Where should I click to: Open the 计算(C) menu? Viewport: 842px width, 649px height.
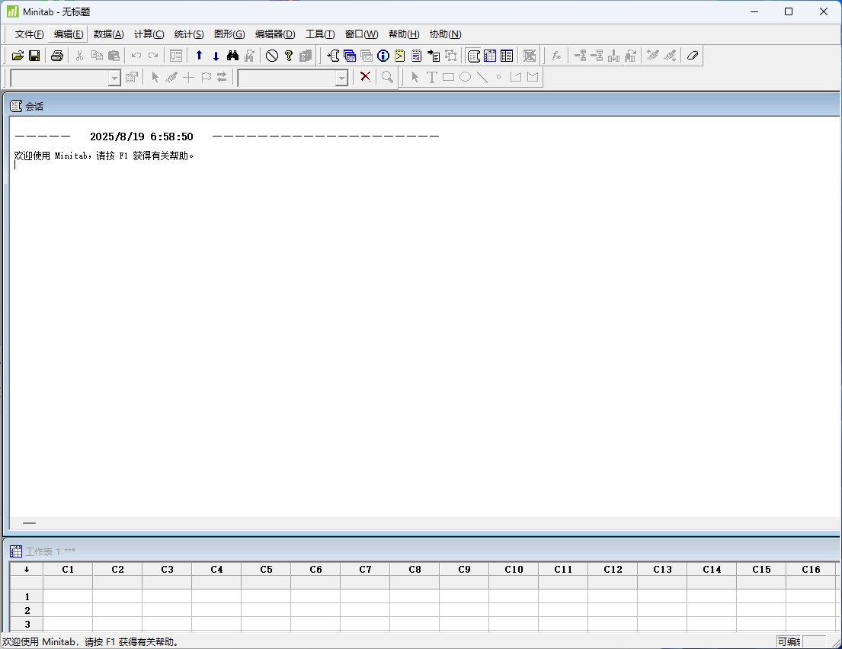click(149, 34)
